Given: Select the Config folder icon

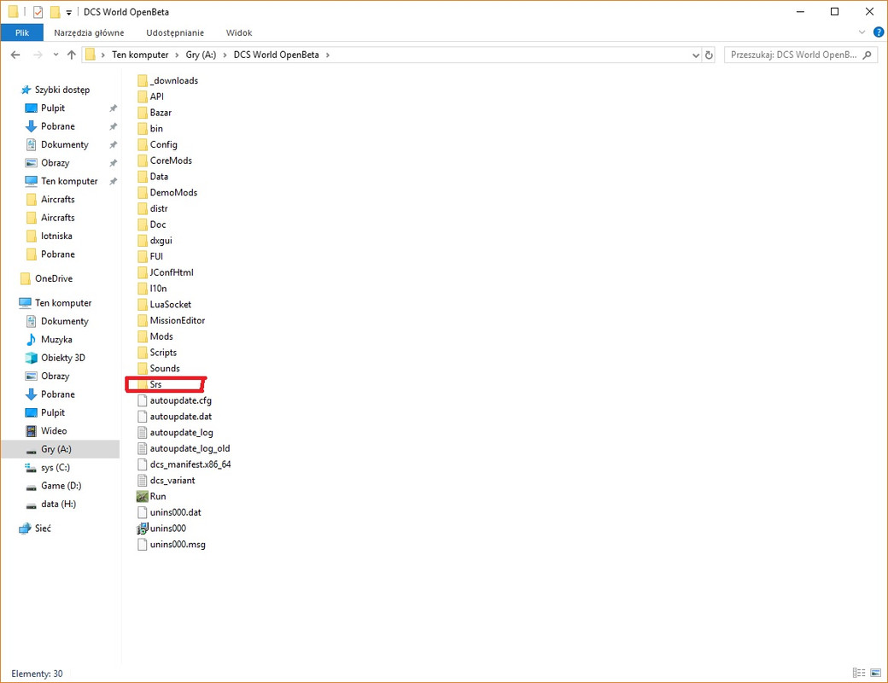Looking at the screenshot, I should [142, 144].
